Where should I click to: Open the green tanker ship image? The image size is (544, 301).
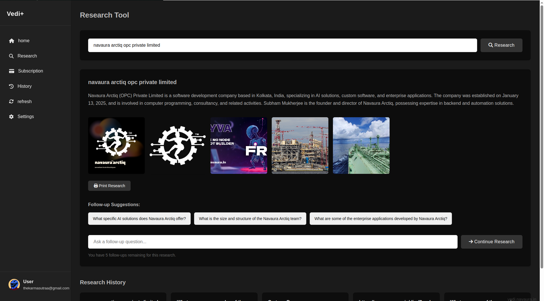click(x=361, y=146)
